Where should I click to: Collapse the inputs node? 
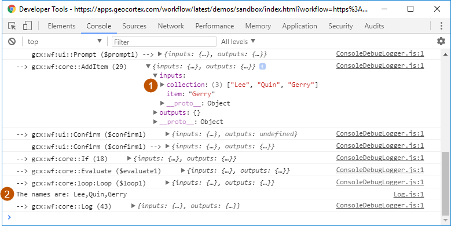155,75
